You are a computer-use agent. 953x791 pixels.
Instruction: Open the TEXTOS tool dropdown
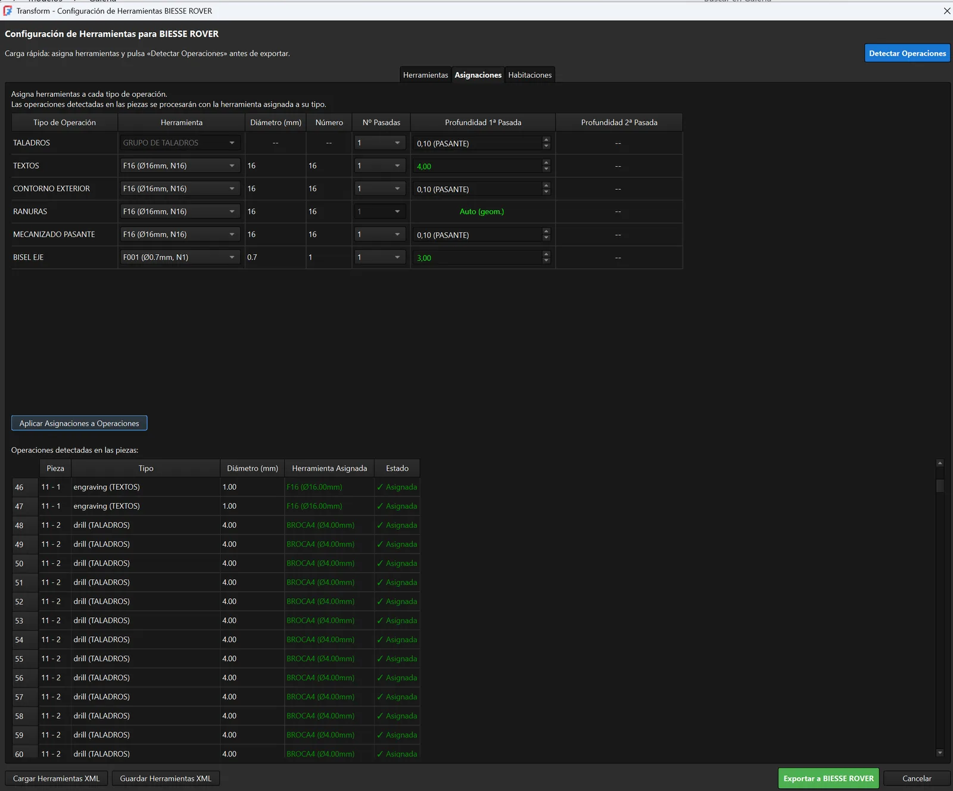pos(180,165)
